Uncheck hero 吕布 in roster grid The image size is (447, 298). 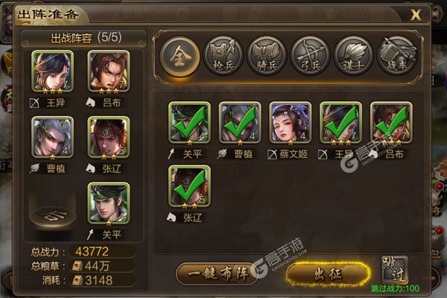point(391,123)
